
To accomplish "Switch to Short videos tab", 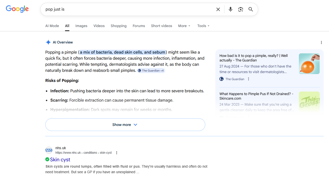I will click(x=161, y=26).
